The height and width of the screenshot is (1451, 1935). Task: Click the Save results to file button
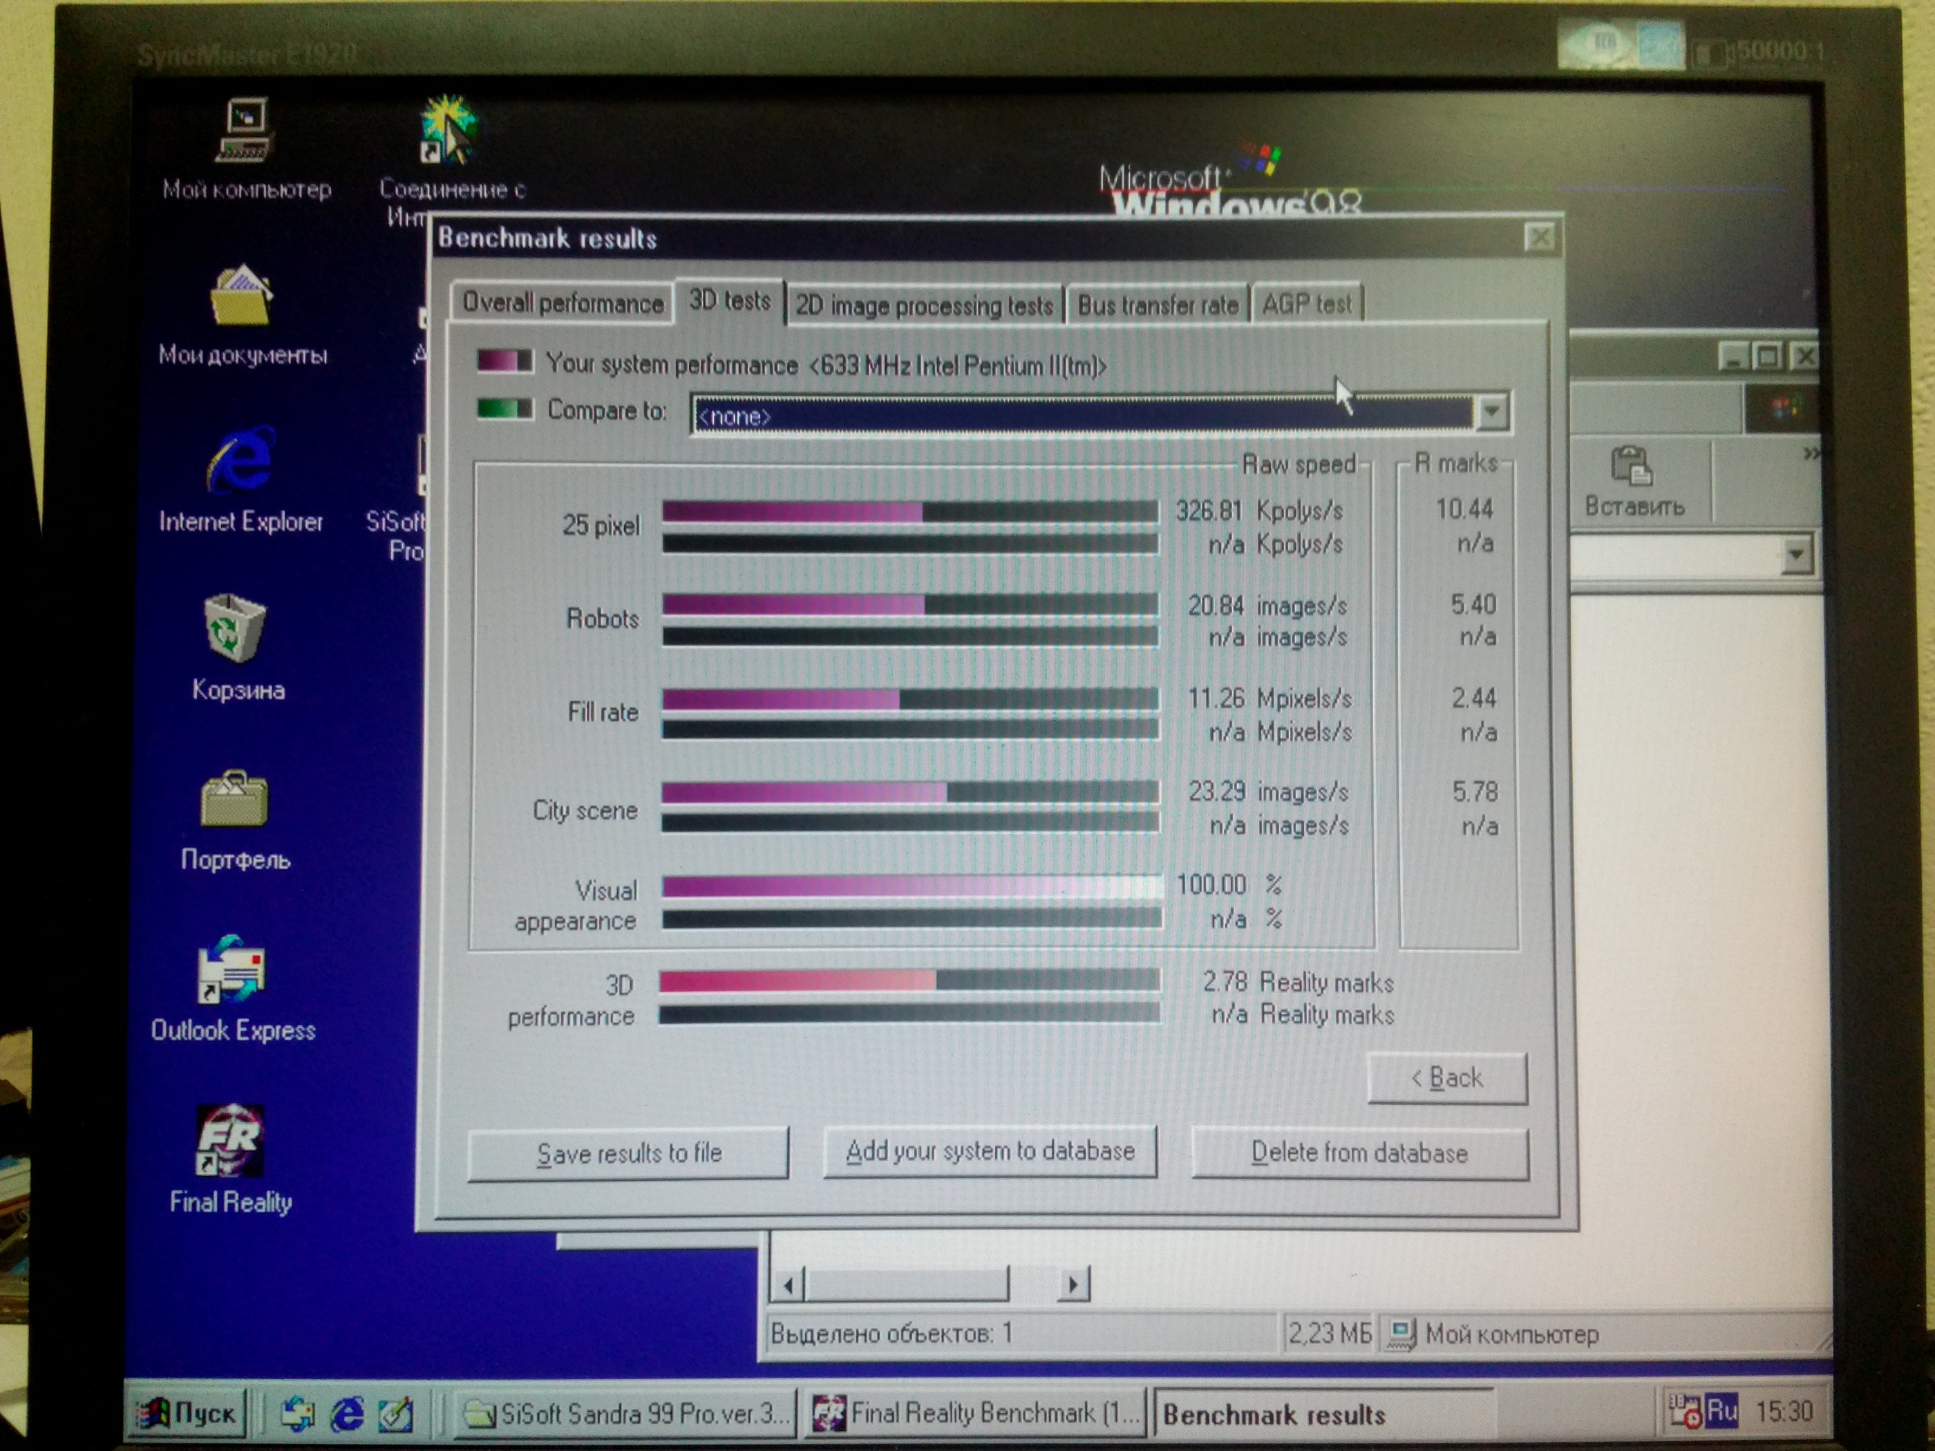(x=628, y=1154)
